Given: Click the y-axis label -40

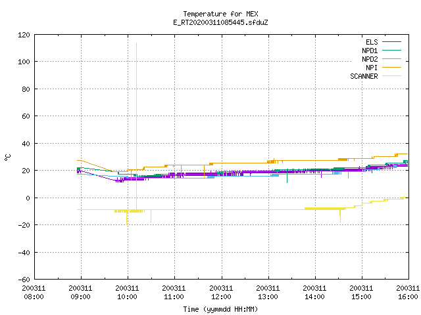Looking at the screenshot, I should click(24, 253).
